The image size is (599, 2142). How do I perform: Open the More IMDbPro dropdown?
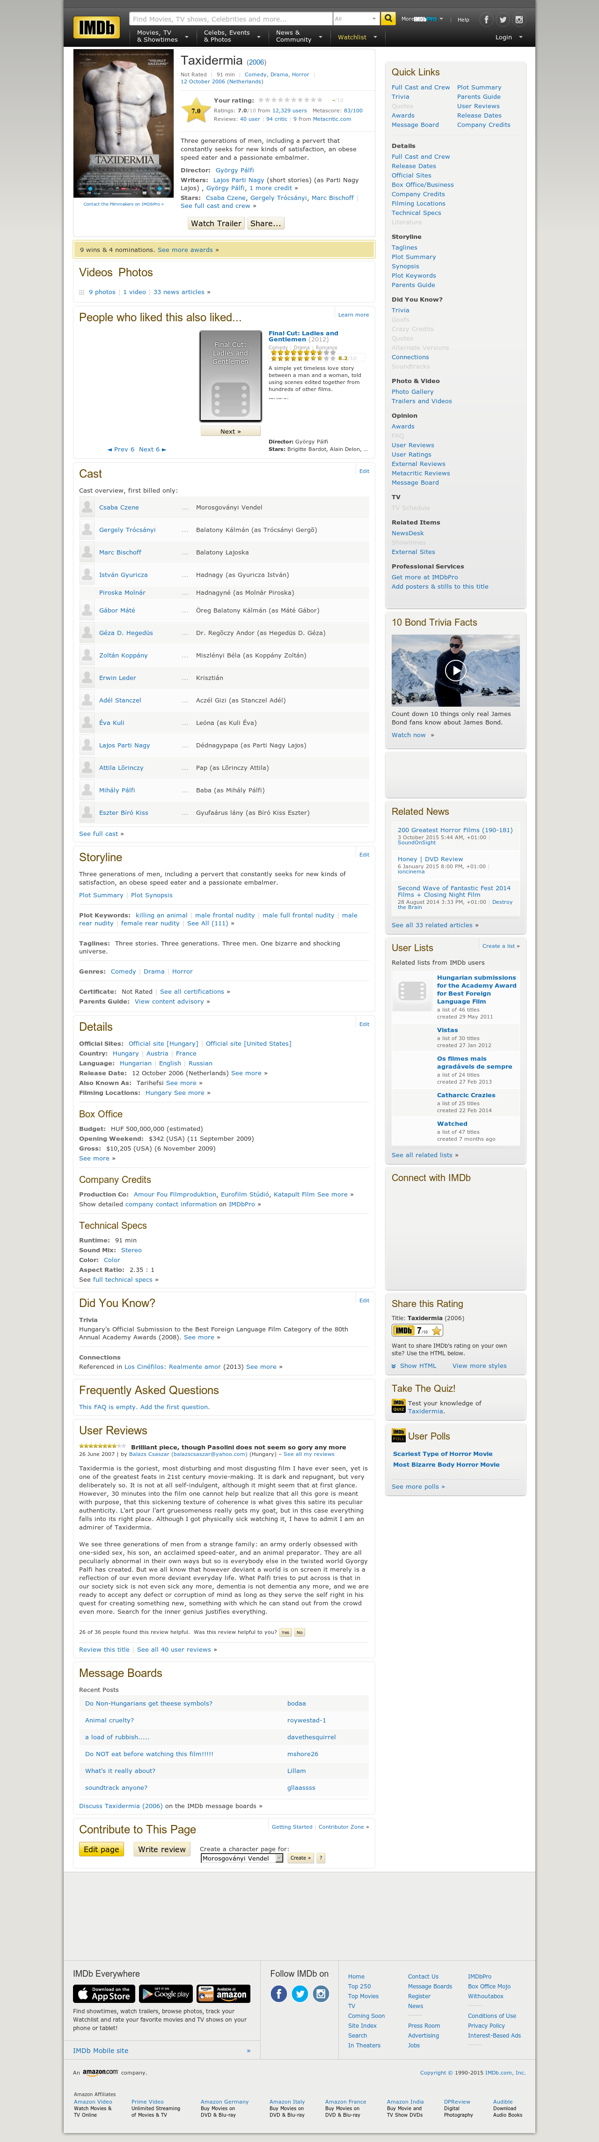[422, 19]
